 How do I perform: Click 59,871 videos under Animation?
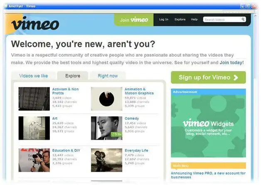[x=135, y=98]
